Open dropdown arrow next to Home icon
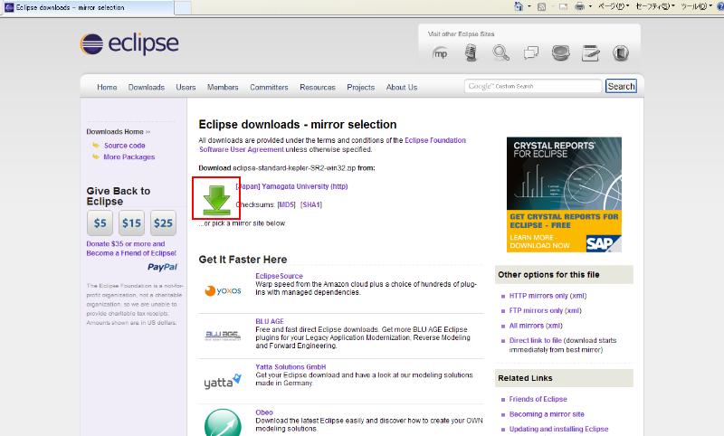The image size is (724, 436). pos(529,6)
